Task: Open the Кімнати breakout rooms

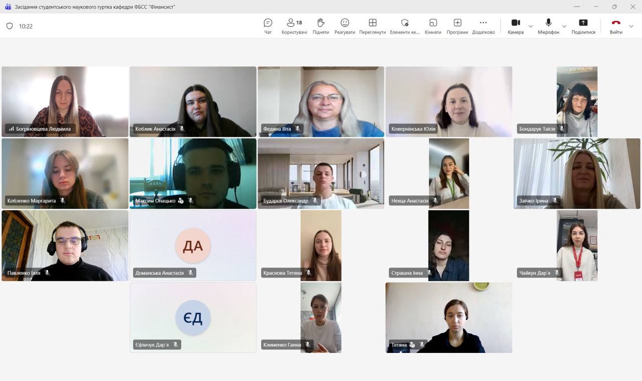Action: 433,26
